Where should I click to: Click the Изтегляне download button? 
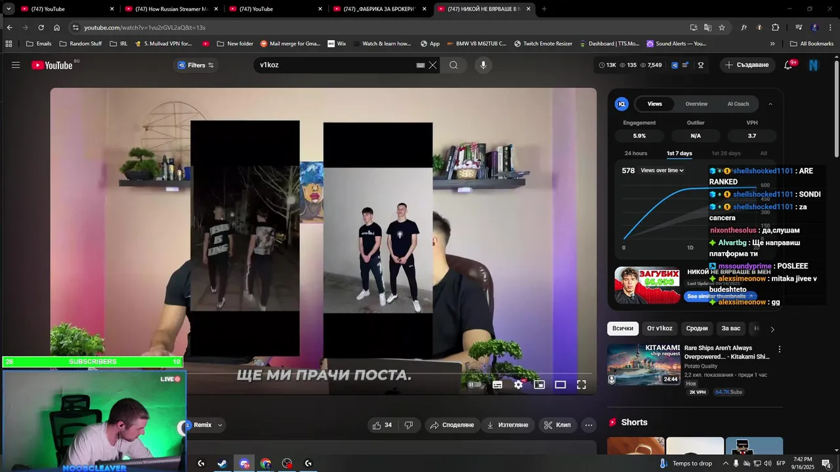coord(507,425)
